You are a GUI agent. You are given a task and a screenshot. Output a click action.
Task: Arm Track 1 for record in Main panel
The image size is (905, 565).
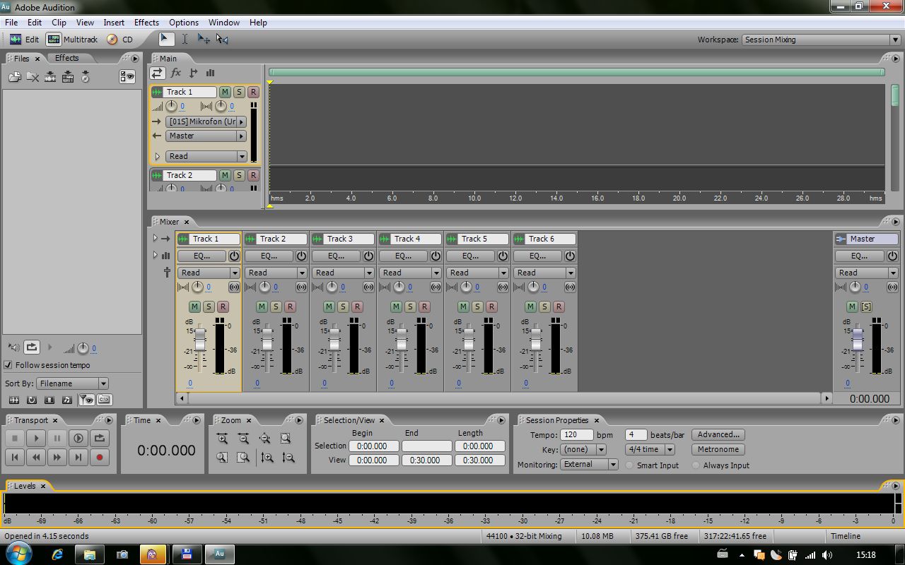(253, 92)
